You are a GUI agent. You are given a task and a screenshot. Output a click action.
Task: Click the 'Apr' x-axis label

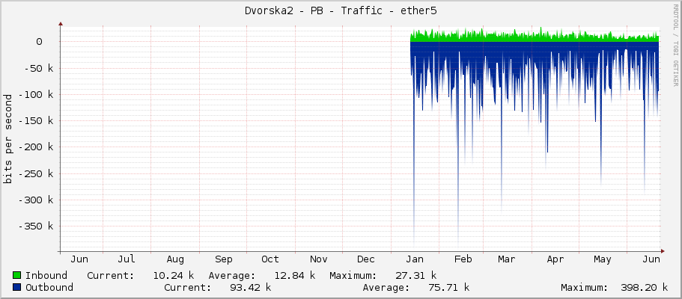[555, 259]
